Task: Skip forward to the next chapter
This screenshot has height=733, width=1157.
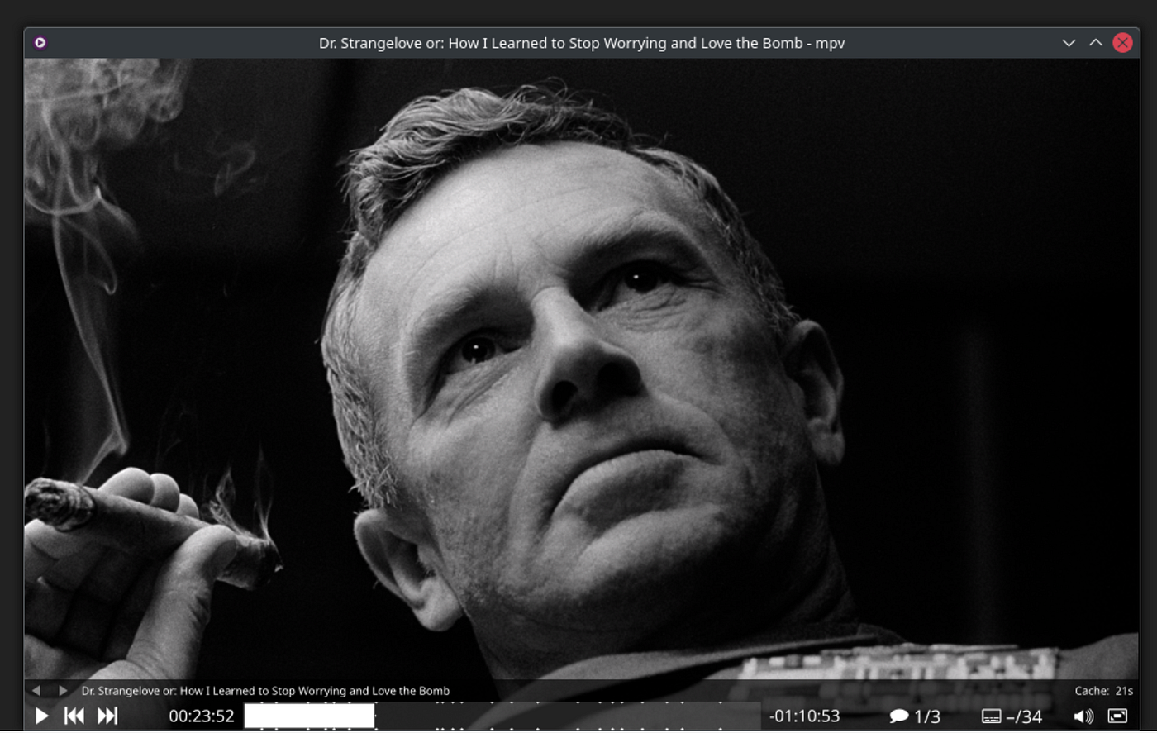Action: point(107,716)
